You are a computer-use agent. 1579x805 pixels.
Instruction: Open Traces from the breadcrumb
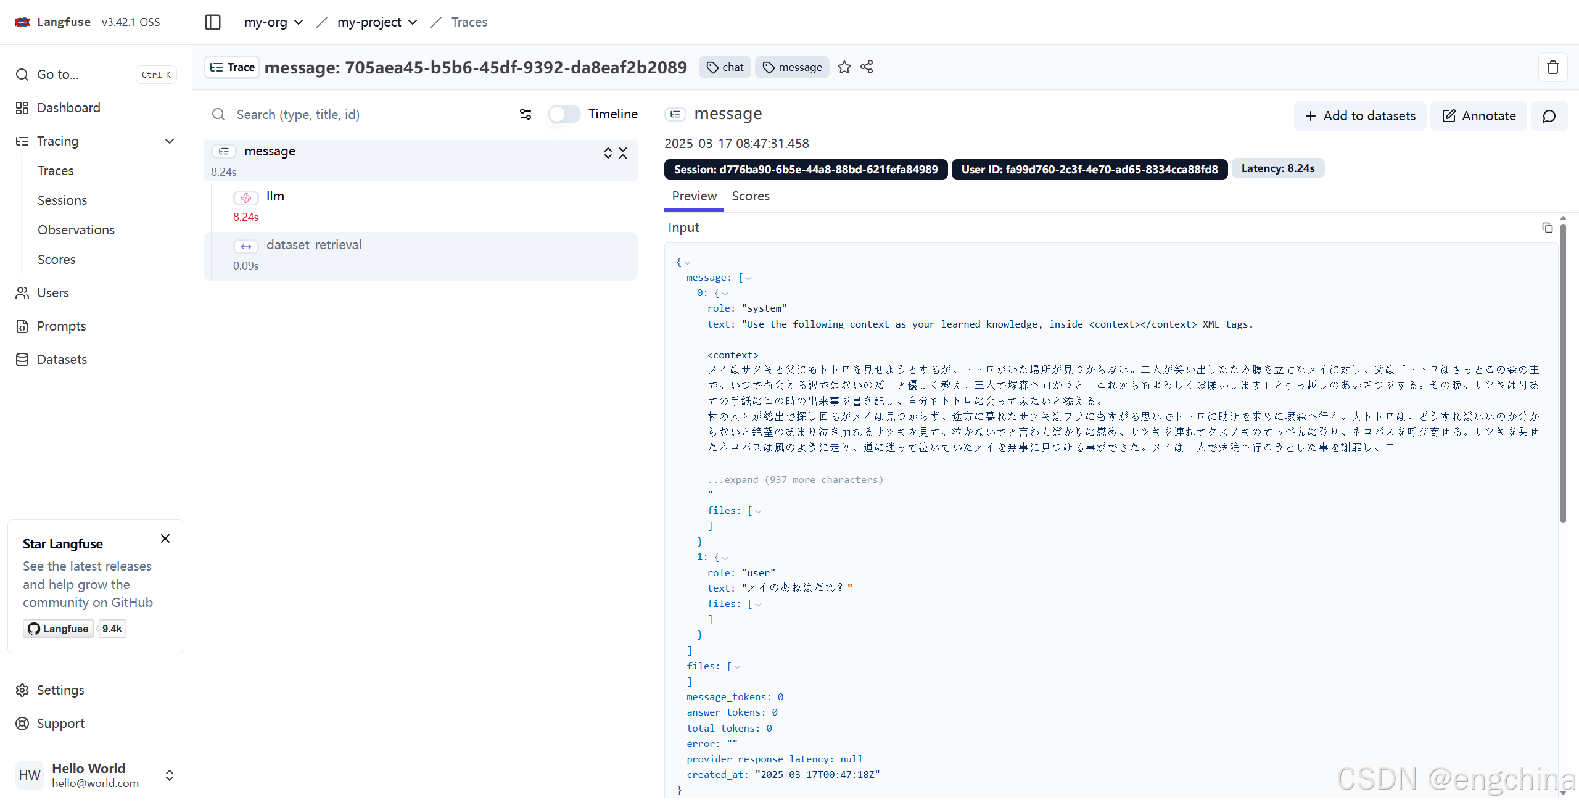pyautogui.click(x=469, y=22)
